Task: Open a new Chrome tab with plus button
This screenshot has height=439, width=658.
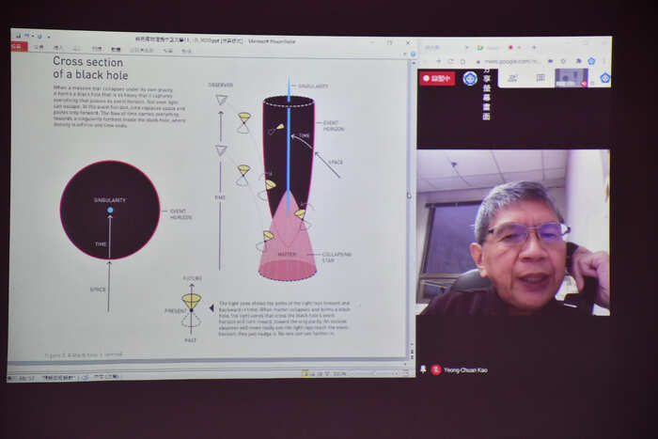Action: coord(534,47)
